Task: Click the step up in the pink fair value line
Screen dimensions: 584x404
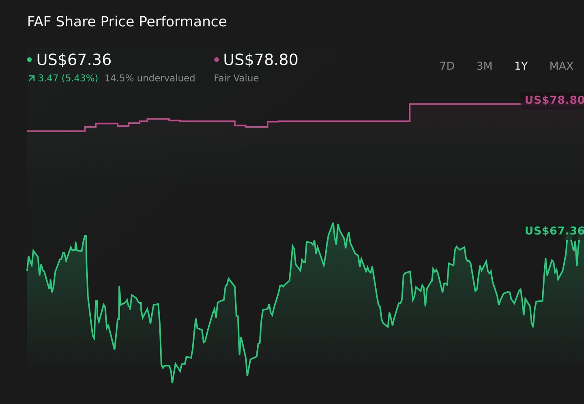Action: tap(410, 112)
